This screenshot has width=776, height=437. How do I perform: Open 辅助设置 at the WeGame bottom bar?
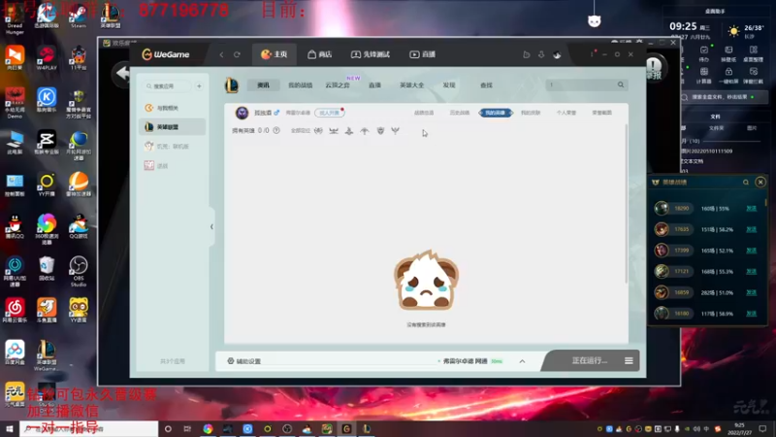click(244, 361)
